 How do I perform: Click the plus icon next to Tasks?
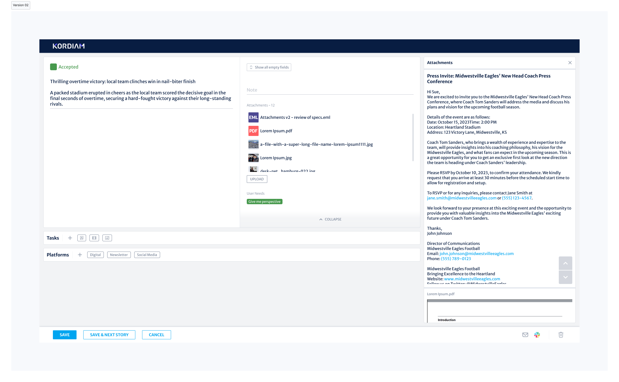70,238
